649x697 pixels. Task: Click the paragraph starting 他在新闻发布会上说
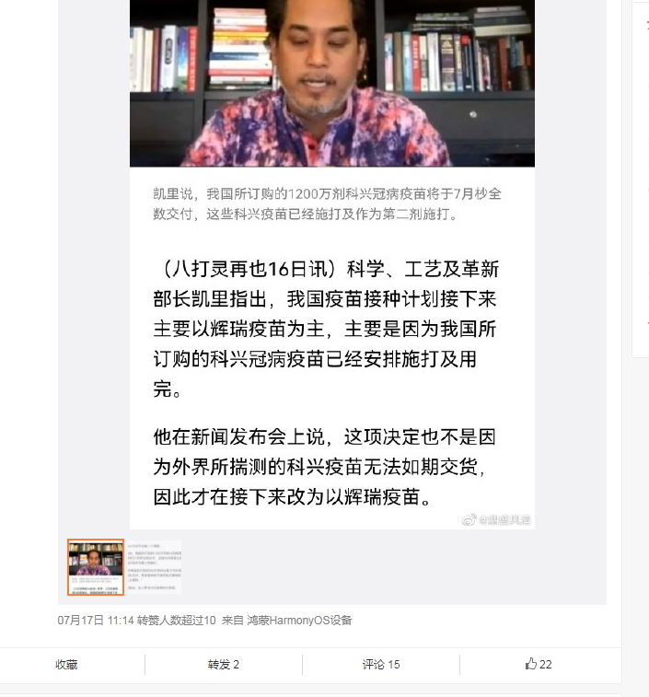point(324,467)
